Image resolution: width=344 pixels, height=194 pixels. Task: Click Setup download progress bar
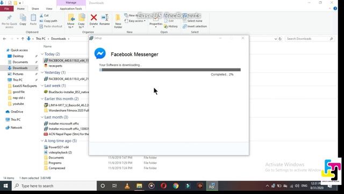tap(170, 70)
